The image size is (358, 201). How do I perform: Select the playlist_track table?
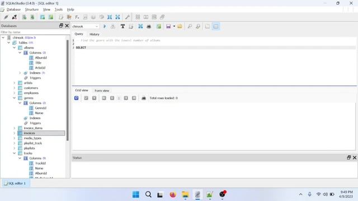tap(33, 143)
